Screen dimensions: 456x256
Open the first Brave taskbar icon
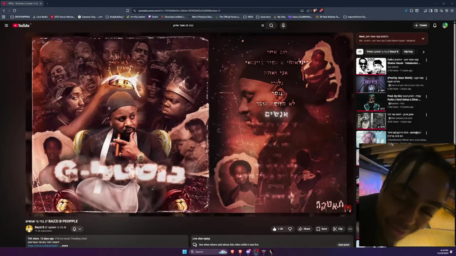coord(232,252)
